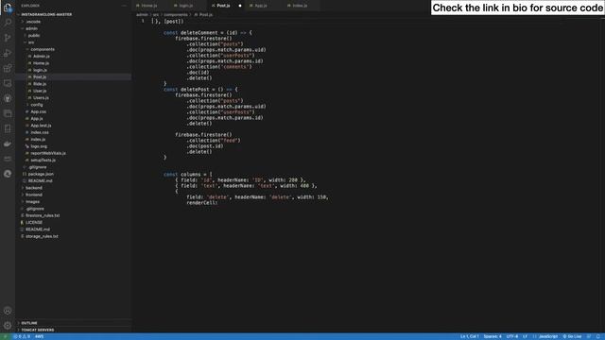
Task: Click the notifications bell in status bar
Action: pyautogui.click(x=598, y=336)
